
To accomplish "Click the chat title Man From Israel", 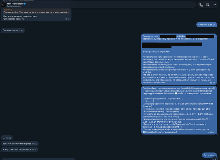I will [15, 4].
